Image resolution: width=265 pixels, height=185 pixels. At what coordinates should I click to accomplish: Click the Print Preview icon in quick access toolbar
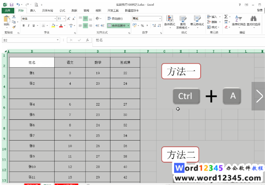[36, 4]
